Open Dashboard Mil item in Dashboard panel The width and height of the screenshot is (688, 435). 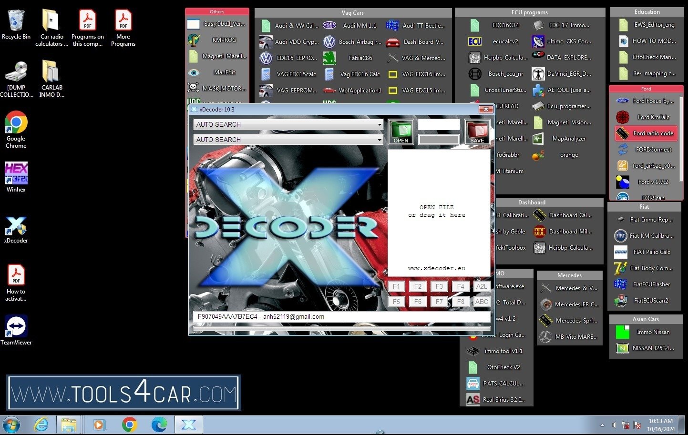(x=563, y=232)
